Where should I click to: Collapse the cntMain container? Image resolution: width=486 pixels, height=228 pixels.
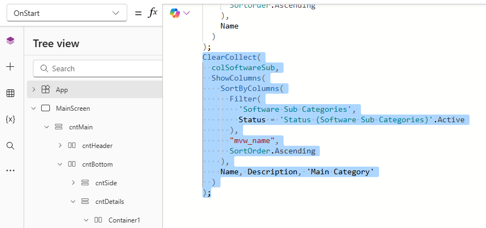click(x=47, y=127)
